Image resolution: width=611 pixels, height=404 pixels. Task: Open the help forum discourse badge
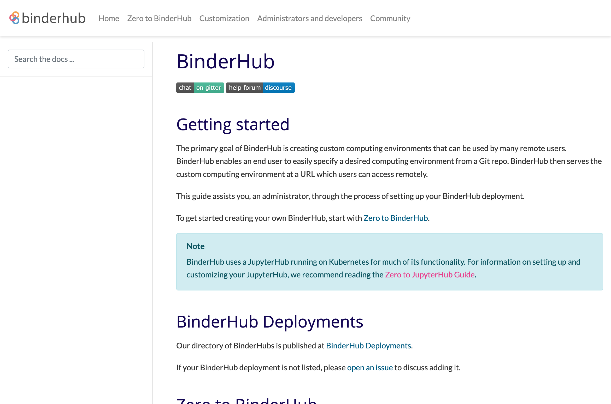coord(260,88)
